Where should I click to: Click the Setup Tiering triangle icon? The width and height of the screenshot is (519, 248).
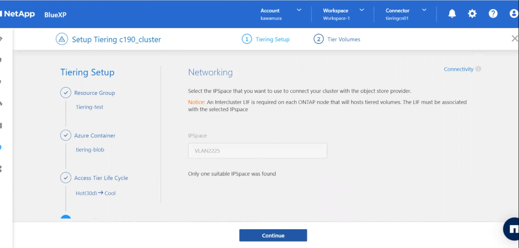coord(61,39)
